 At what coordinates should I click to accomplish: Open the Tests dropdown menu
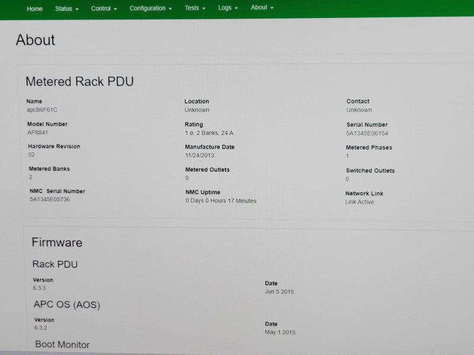195,8
